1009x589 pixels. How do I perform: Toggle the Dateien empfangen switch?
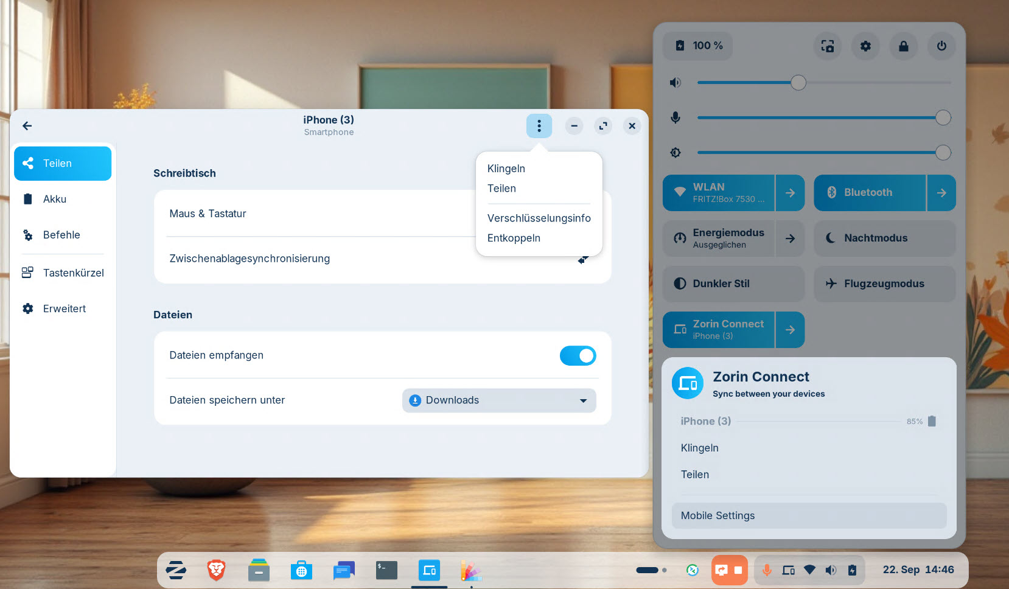(577, 355)
